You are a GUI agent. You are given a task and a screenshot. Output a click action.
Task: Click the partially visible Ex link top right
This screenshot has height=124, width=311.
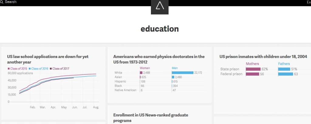[309, 2]
